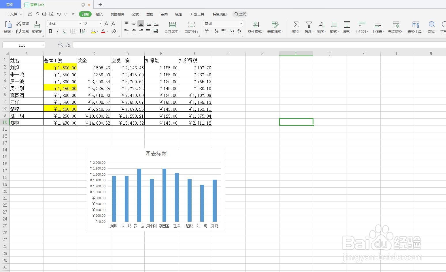This screenshot has width=446, height=272.
Task: Switch to the 页面布局 ribbon tab
Action: click(117, 14)
